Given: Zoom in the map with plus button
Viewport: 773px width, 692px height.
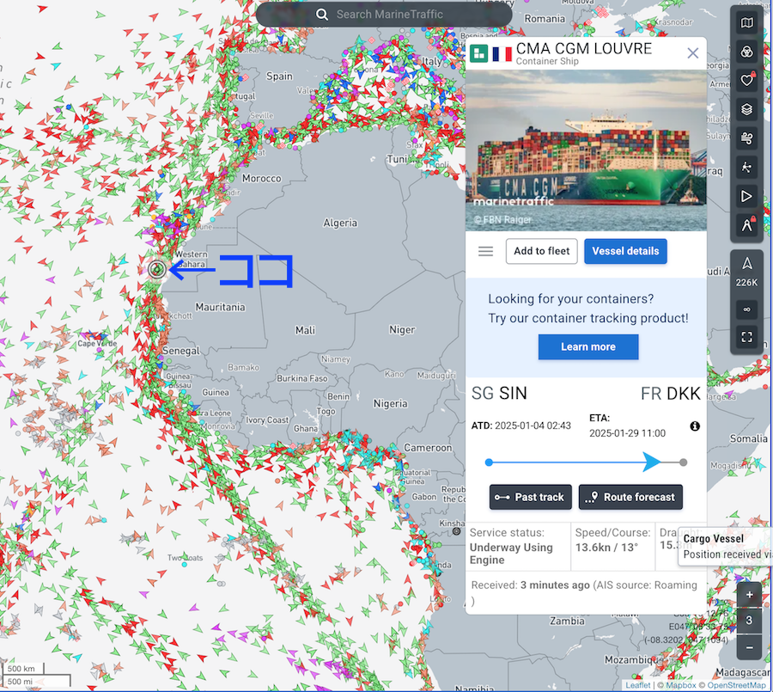Looking at the screenshot, I should pyautogui.click(x=749, y=595).
